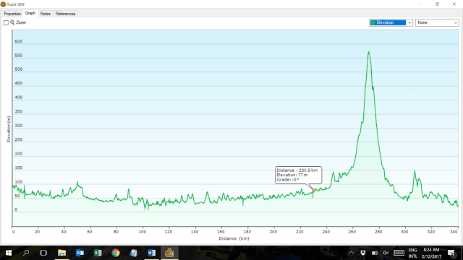Open Windows Start menu
The width and height of the screenshot is (463, 260).
(x=8, y=253)
